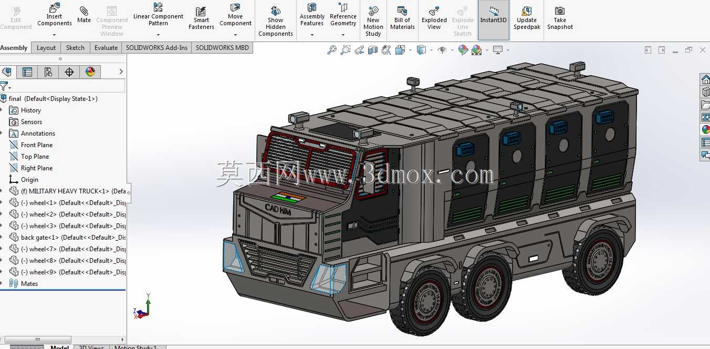
Task: Open Design Library task pane tab
Action: pos(705,92)
